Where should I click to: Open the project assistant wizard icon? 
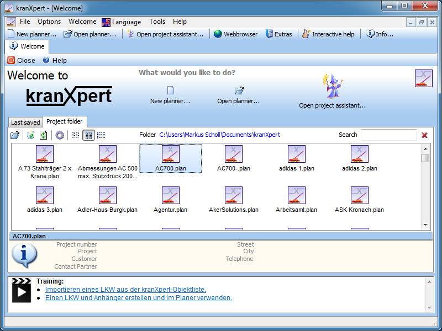click(332, 87)
